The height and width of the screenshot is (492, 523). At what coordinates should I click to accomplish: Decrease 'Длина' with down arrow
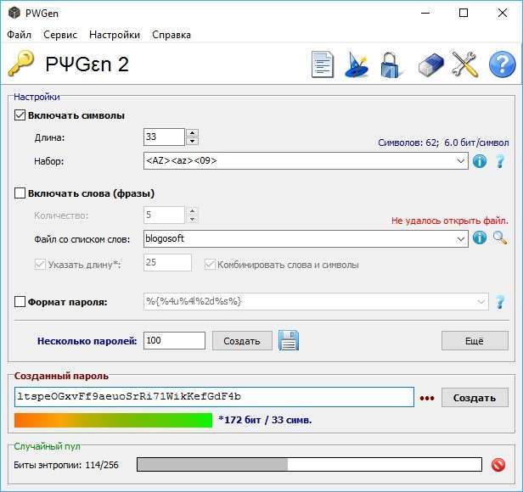click(x=192, y=142)
